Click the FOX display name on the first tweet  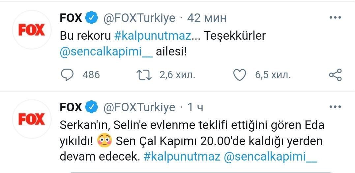pyautogui.click(x=71, y=18)
